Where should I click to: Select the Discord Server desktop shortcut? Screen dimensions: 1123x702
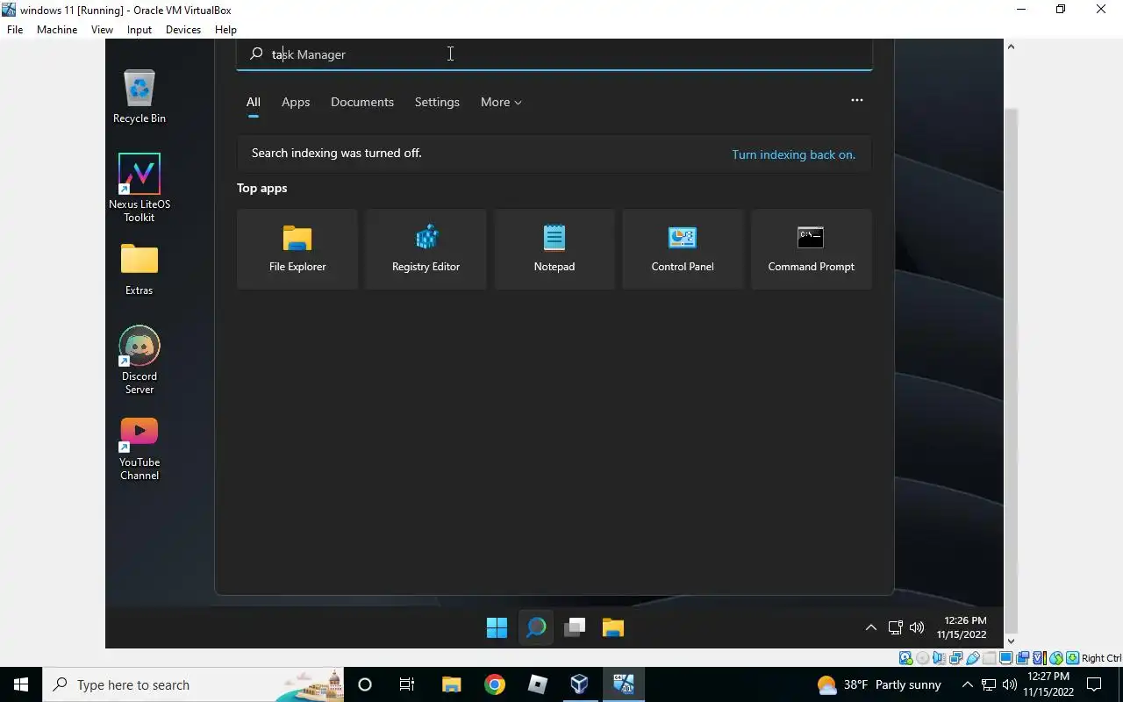[139, 360]
